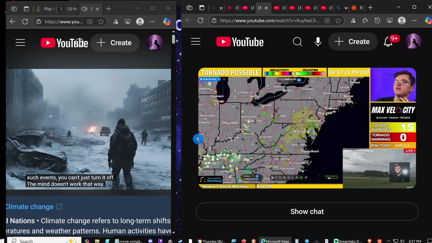Switch to the Play Chess tab

coord(45,9)
